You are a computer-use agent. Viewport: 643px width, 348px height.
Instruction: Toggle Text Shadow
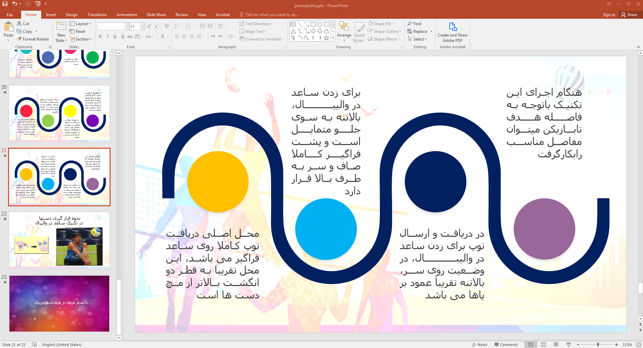[x=123, y=37]
